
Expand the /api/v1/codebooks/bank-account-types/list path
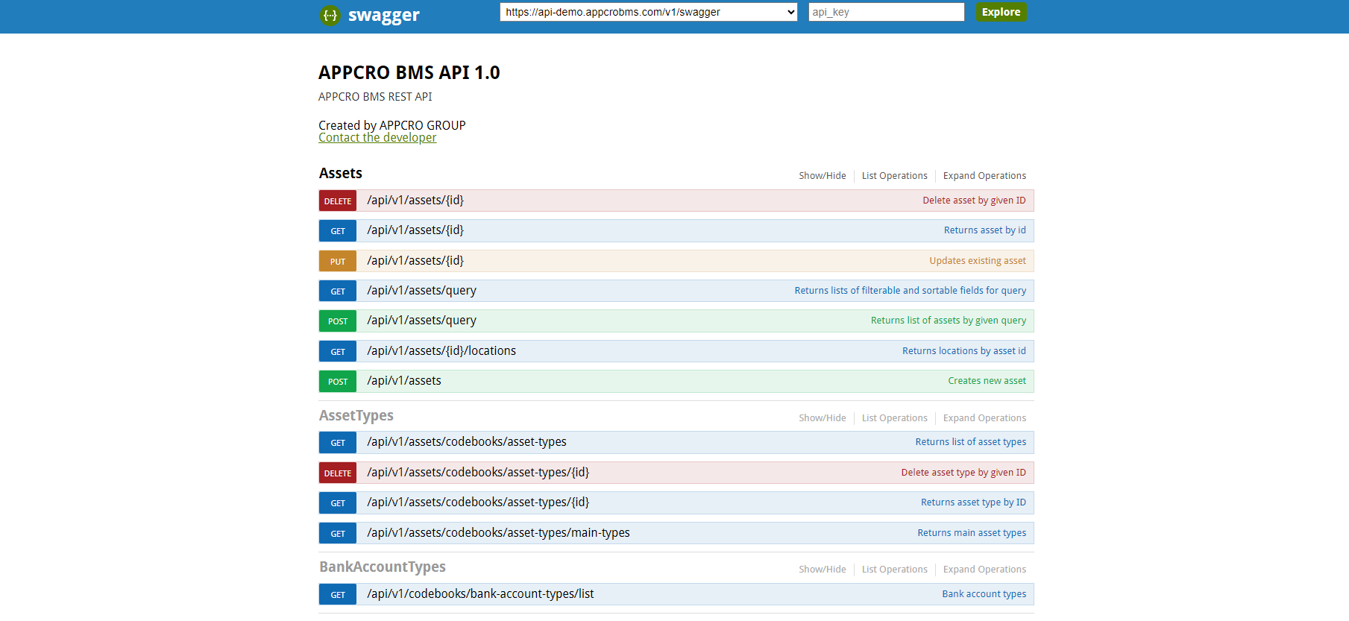click(x=480, y=594)
